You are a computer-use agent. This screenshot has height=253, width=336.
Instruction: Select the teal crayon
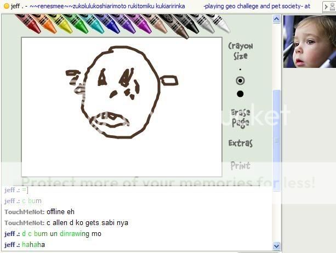93,23
